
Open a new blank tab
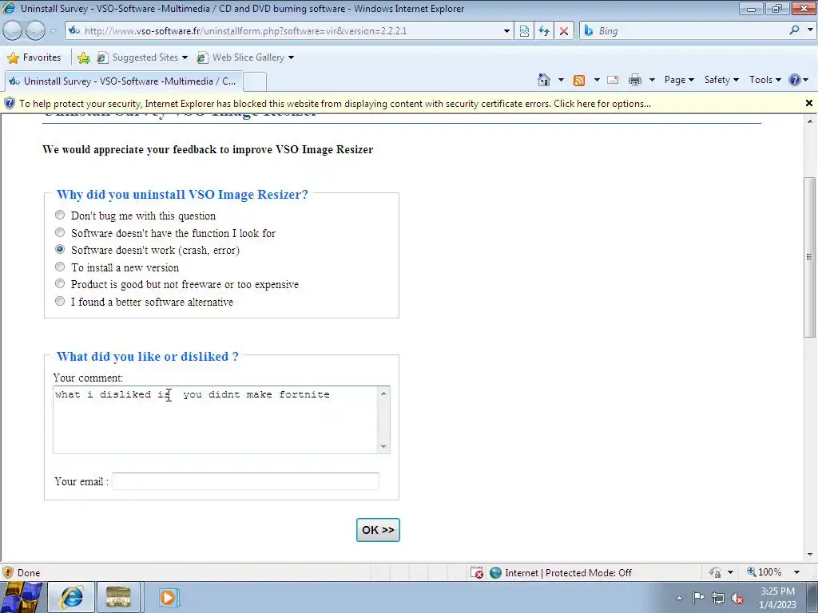(x=255, y=82)
